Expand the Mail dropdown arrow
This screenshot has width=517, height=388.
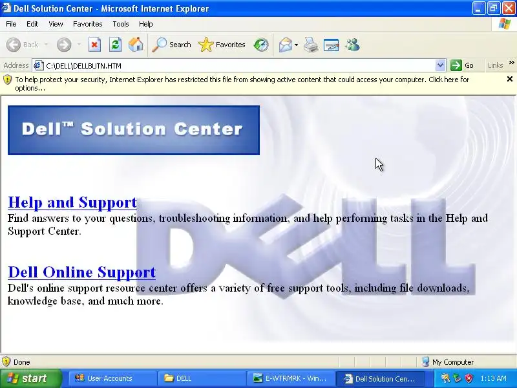(x=296, y=45)
